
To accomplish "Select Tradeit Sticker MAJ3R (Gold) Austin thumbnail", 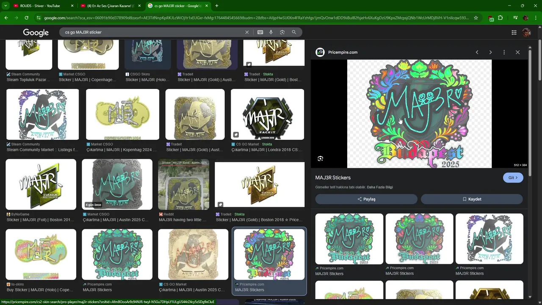I will click(195, 114).
